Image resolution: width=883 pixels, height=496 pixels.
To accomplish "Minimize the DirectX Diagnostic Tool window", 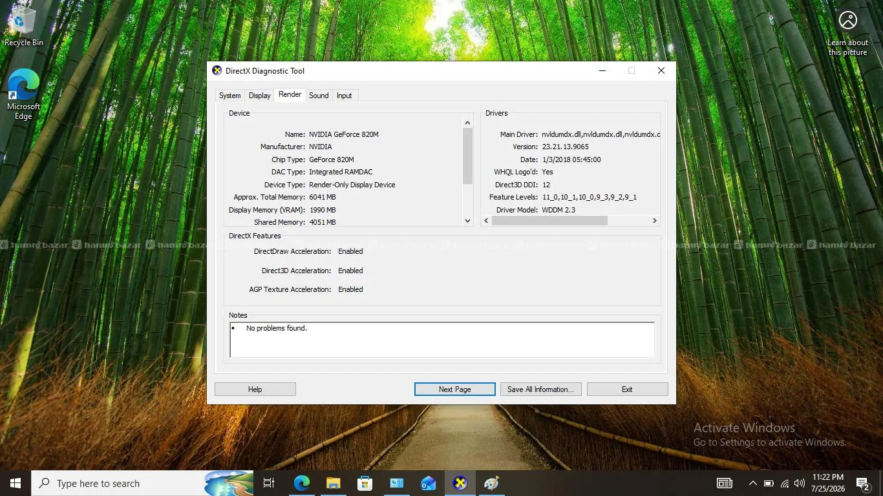I will [602, 70].
